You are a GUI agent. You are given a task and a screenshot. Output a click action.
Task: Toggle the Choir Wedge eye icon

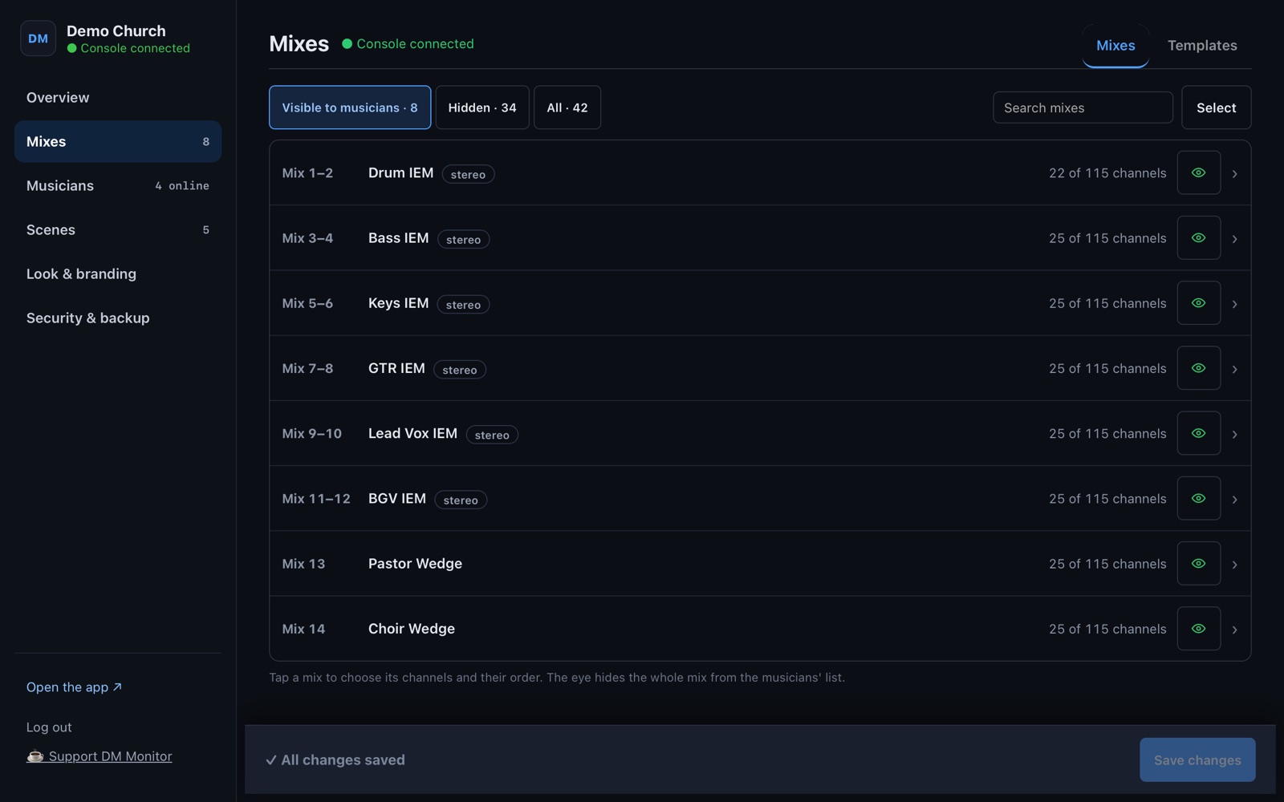coord(1198,628)
